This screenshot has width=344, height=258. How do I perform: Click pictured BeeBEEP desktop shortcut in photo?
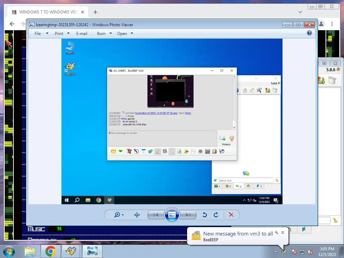click(70, 69)
